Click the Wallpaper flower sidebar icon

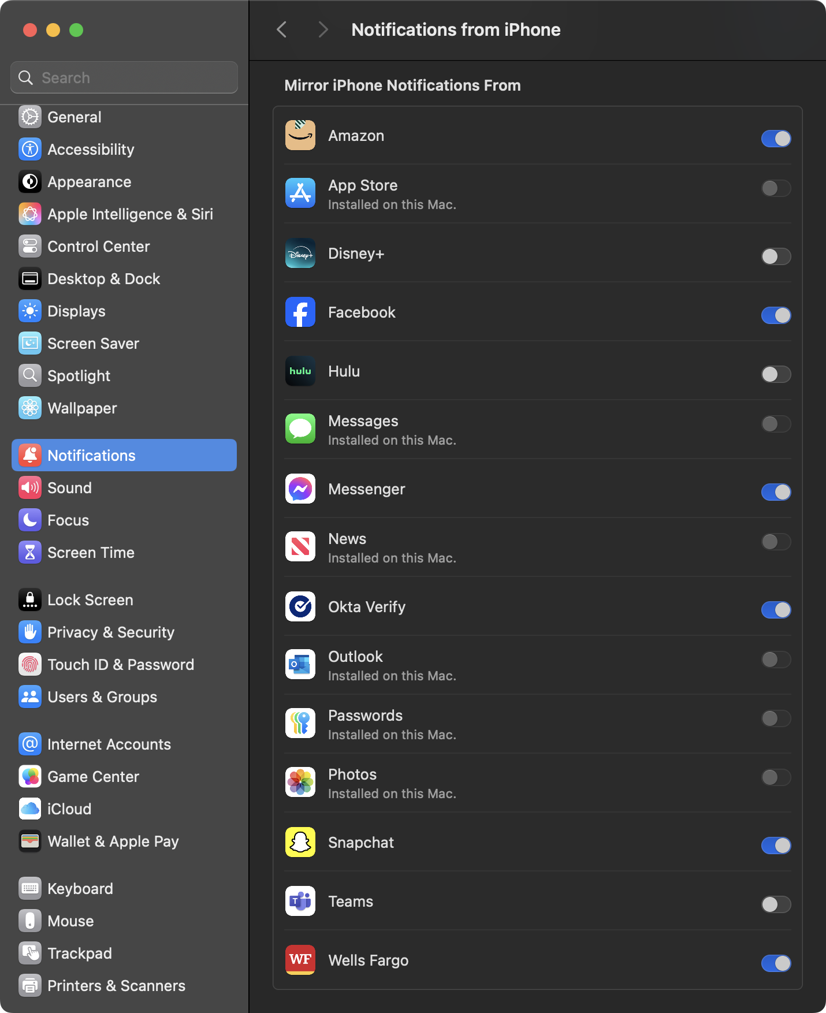pyautogui.click(x=30, y=408)
